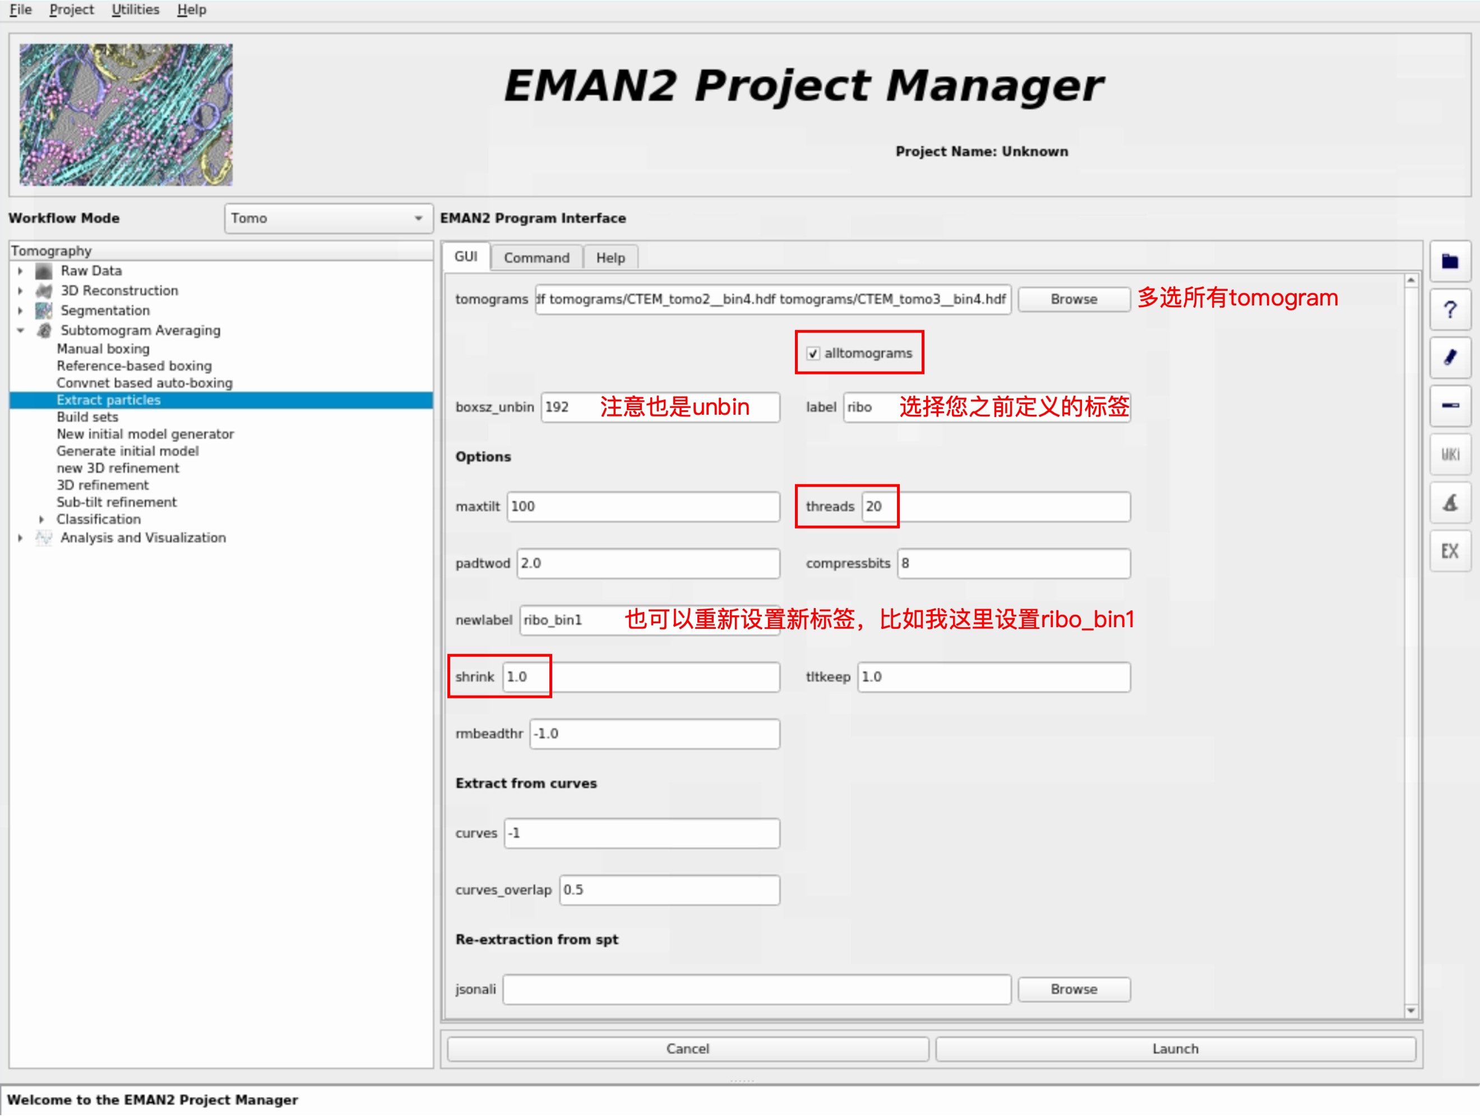Click the Analysis and Visualization graph icon
This screenshot has width=1480, height=1117.
point(44,538)
